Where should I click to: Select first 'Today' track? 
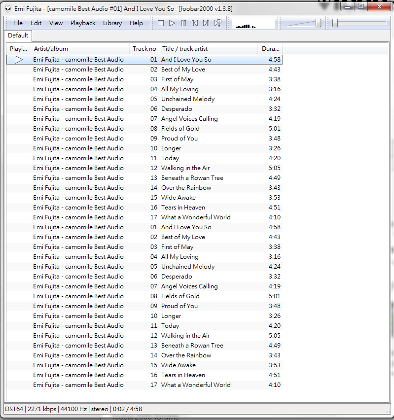coord(144,158)
